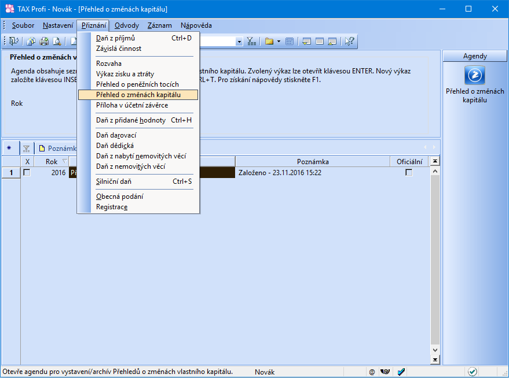Screen dimensions: 509x378
Task: Open the Odvody menu
Action: (x=127, y=25)
